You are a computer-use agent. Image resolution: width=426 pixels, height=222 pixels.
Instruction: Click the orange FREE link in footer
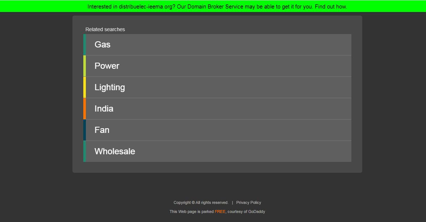(x=220, y=211)
